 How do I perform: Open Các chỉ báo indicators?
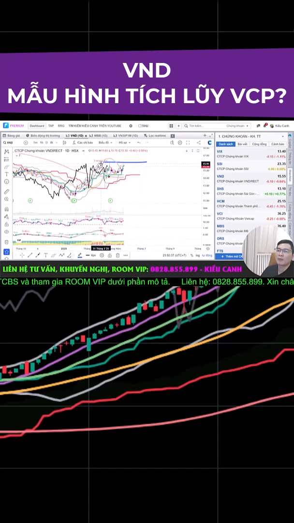coord(83,142)
